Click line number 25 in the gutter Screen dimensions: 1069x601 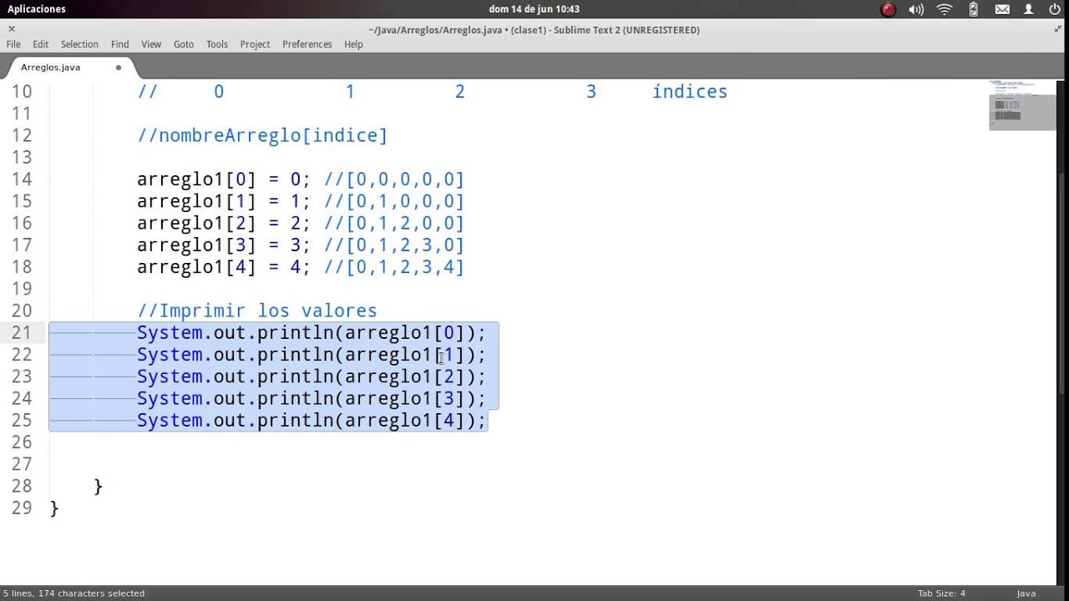[22, 420]
